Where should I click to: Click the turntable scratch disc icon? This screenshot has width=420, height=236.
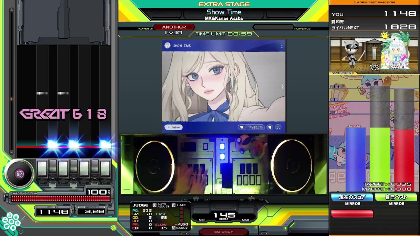19,174
